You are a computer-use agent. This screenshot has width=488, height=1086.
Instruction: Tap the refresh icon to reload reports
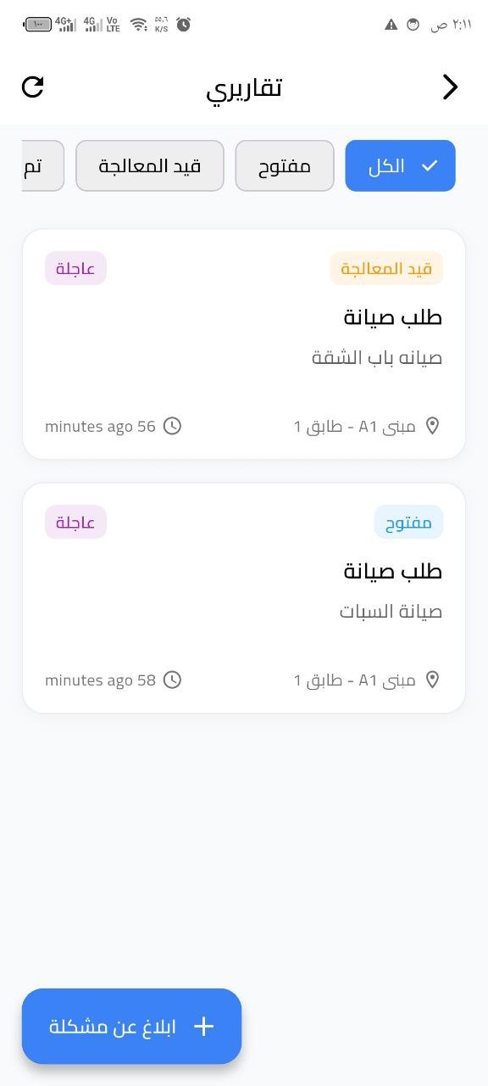[x=33, y=87]
